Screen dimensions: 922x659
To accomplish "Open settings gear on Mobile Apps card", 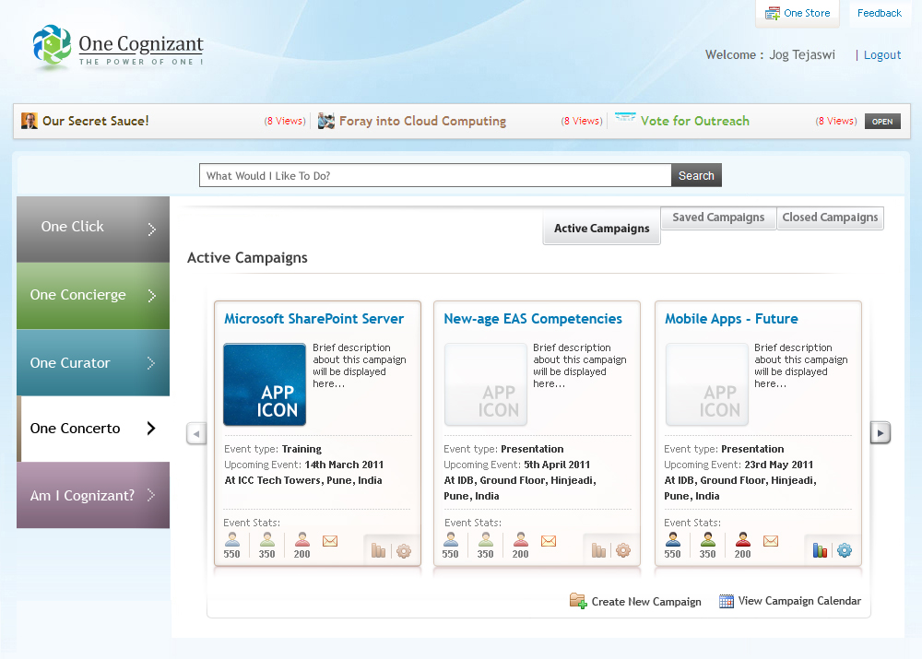I will point(844,550).
